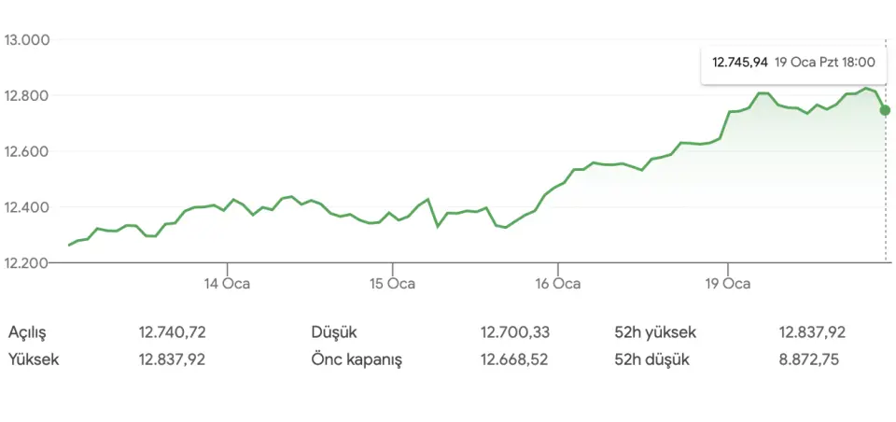Click the 12.200 price axis label
896x422 pixels.
pos(26,262)
